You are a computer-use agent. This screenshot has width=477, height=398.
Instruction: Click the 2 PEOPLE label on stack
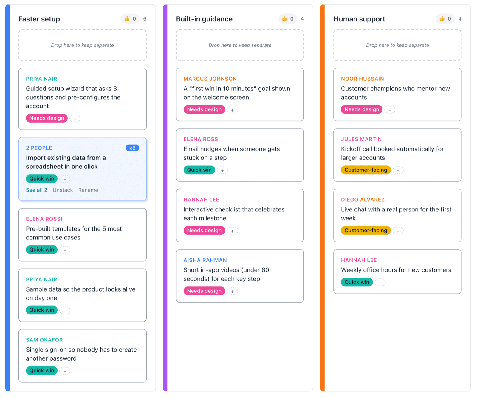tap(39, 148)
